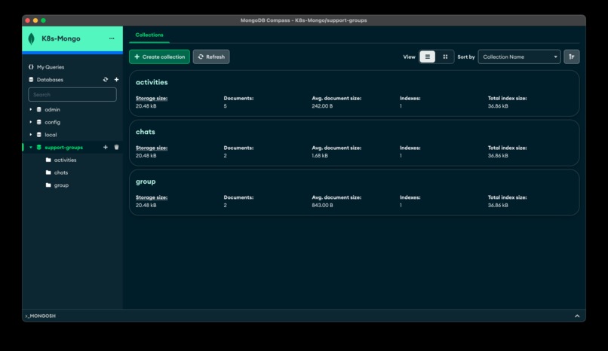Image resolution: width=608 pixels, height=351 pixels.
Task: Open the K8s-Mongo connection options menu
Action: coord(112,38)
